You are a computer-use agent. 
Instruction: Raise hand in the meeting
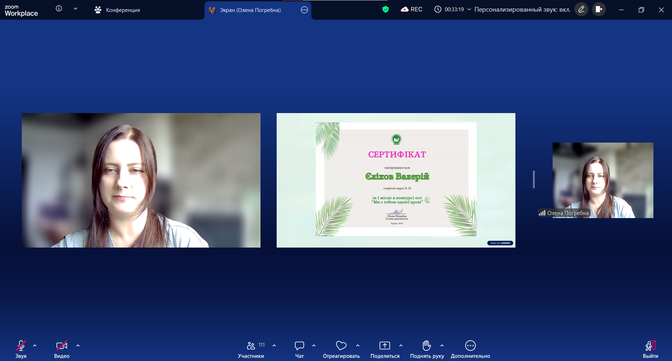click(427, 346)
